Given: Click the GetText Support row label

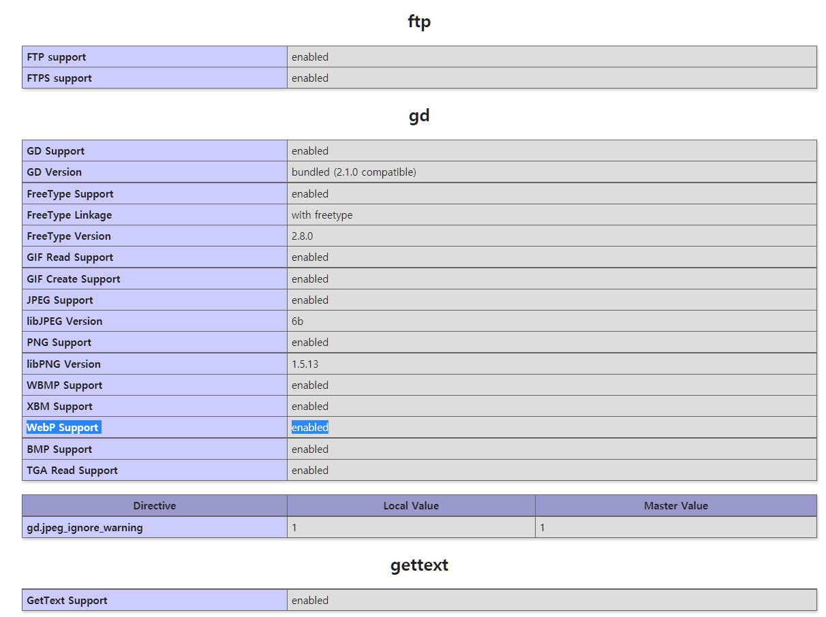Looking at the screenshot, I should pos(67,601).
